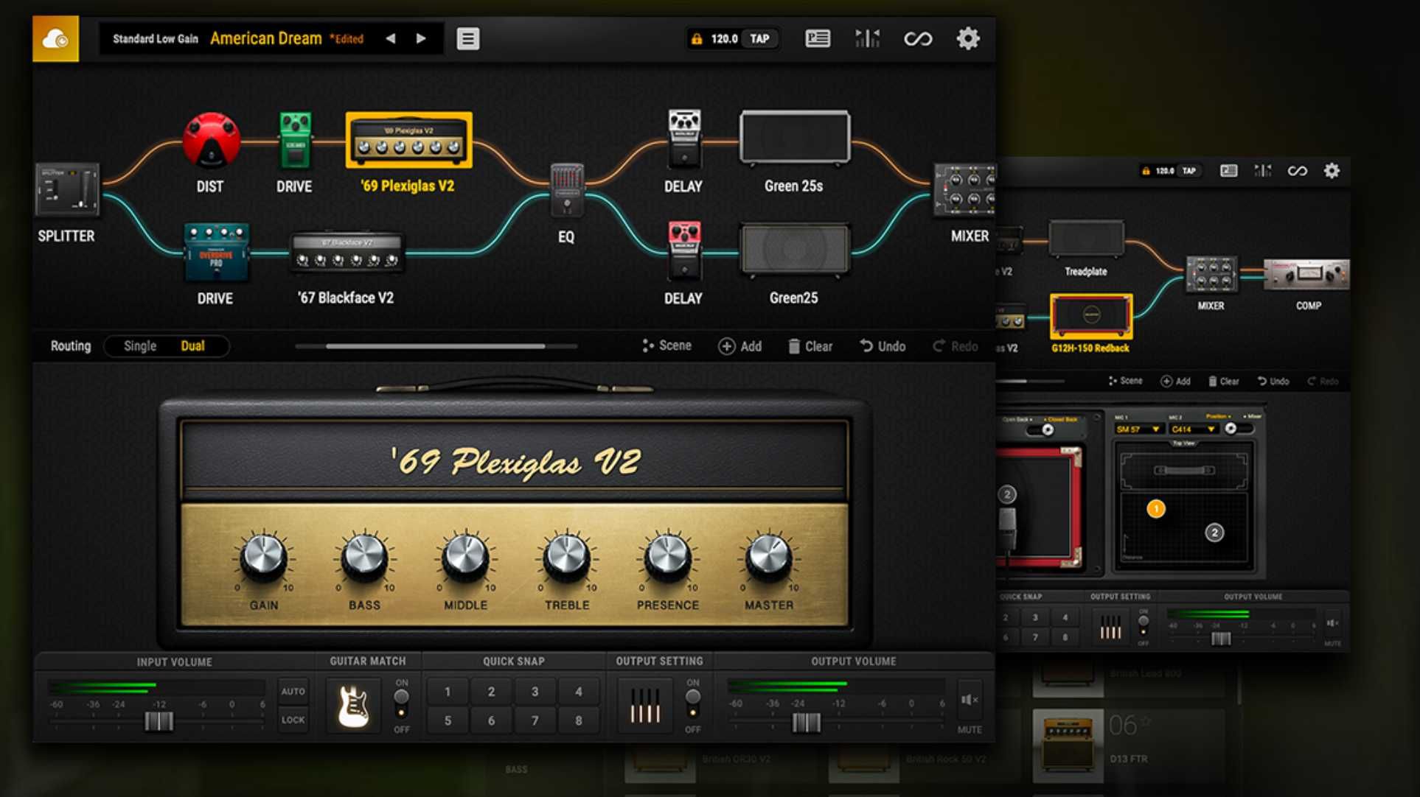Screen dimensions: 1420x797
Task: Click the GAIN knob
Action: click(x=263, y=557)
